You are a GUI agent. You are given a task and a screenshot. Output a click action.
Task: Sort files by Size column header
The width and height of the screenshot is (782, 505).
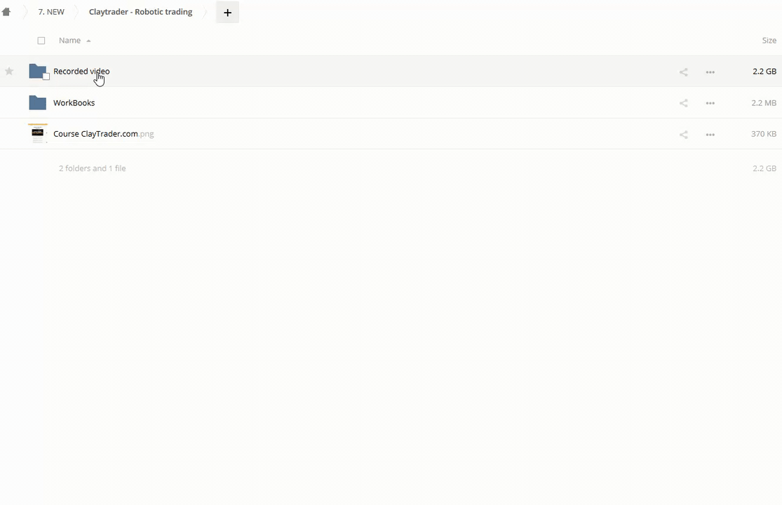point(769,41)
